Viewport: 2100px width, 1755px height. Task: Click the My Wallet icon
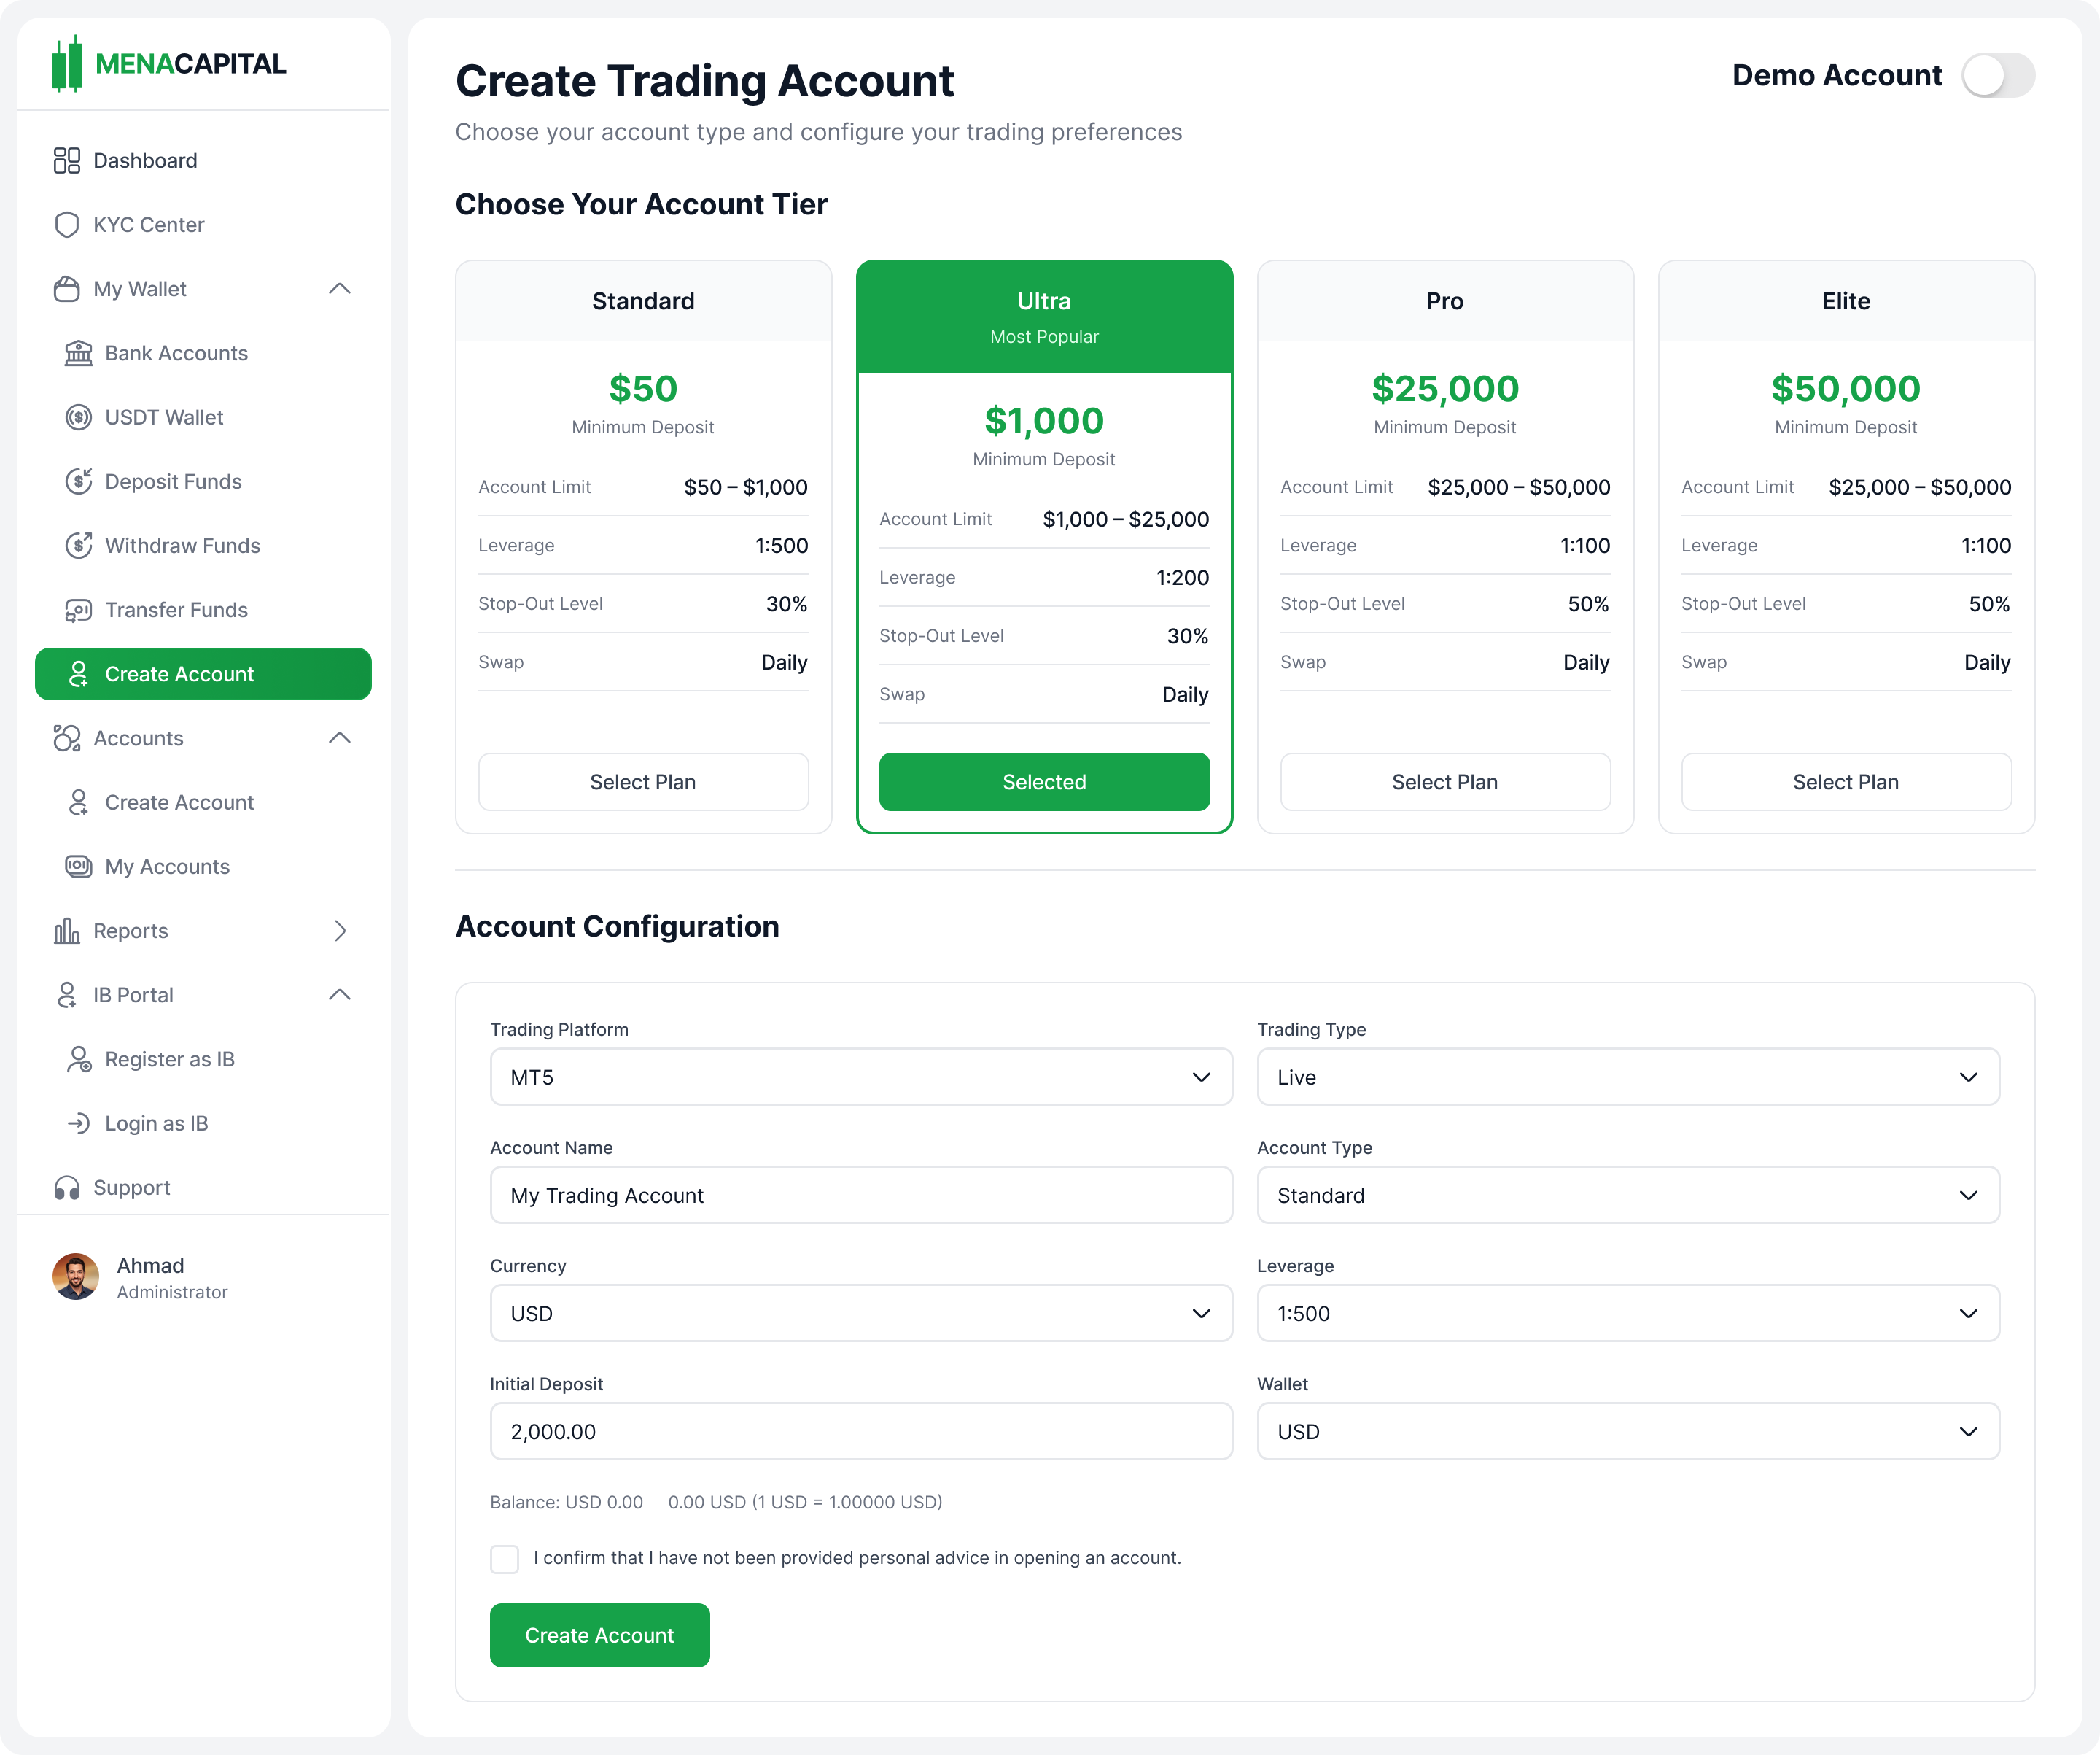coord(67,289)
